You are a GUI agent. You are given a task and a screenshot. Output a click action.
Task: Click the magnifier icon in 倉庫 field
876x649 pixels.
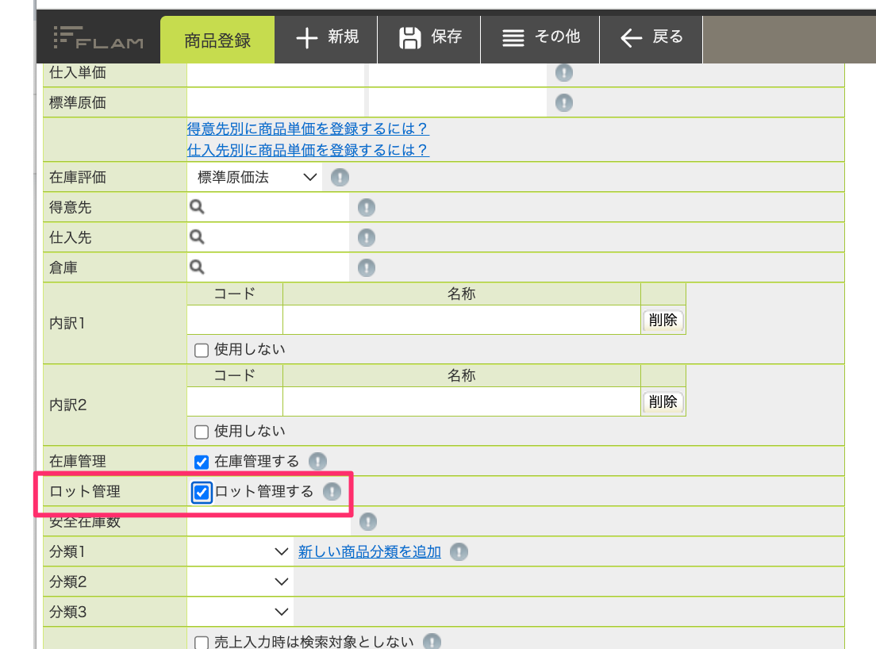click(197, 267)
